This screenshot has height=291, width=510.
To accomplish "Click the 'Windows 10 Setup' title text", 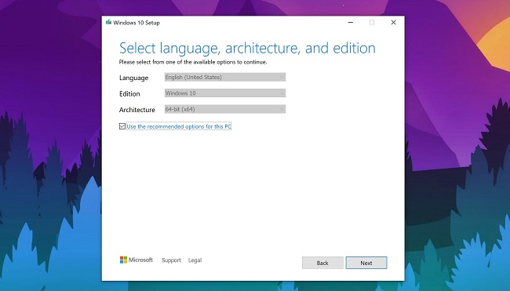I will (137, 23).
